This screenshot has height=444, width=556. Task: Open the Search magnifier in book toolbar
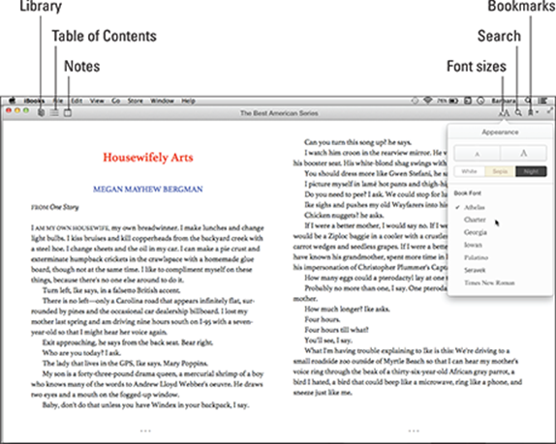click(518, 112)
